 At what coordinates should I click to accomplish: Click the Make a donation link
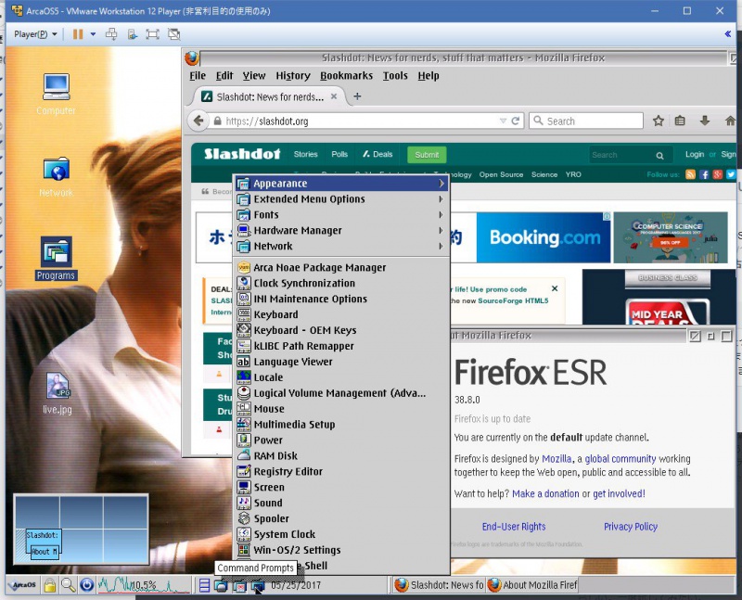(545, 493)
